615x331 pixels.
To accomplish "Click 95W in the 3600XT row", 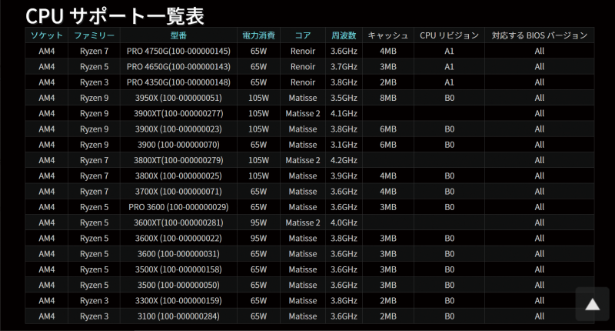I will click(x=258, y=222).
